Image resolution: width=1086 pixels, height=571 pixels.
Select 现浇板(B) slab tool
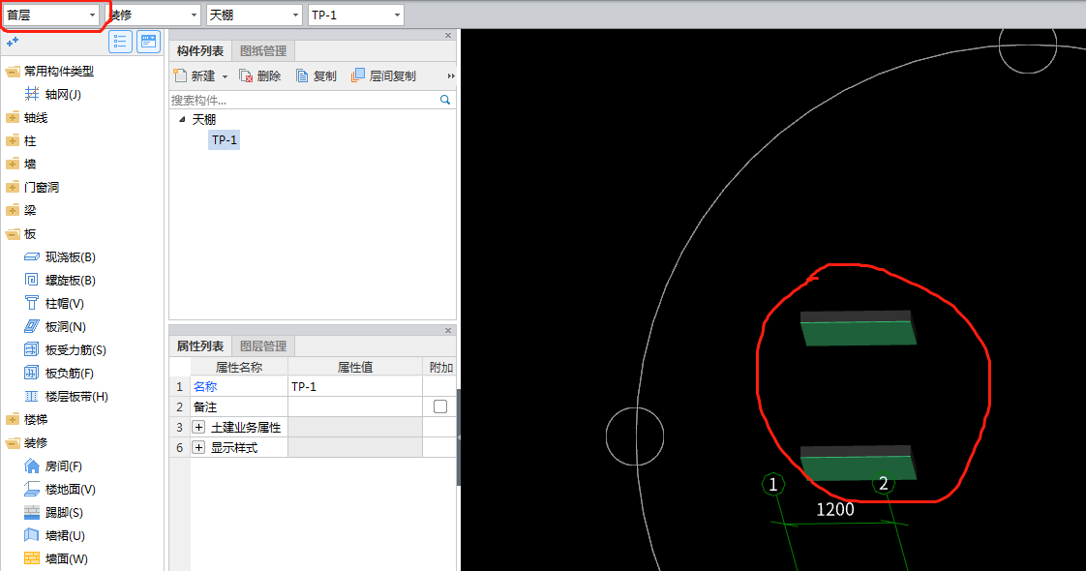[x=60, y=256]
